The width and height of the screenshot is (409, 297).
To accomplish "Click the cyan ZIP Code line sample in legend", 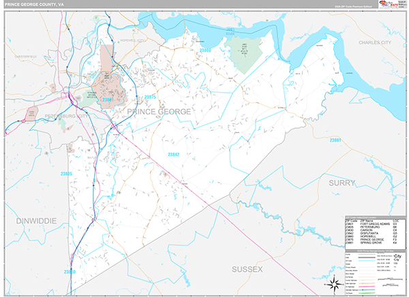I will coord(367,261).
